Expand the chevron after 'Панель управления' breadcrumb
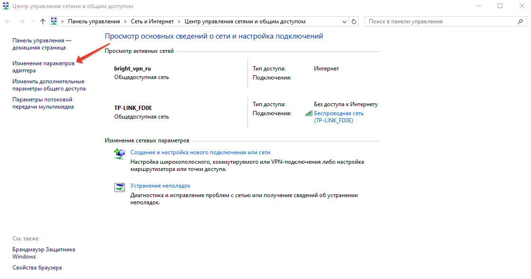This screenshot has height=279, width=531. tap(126, 21)
